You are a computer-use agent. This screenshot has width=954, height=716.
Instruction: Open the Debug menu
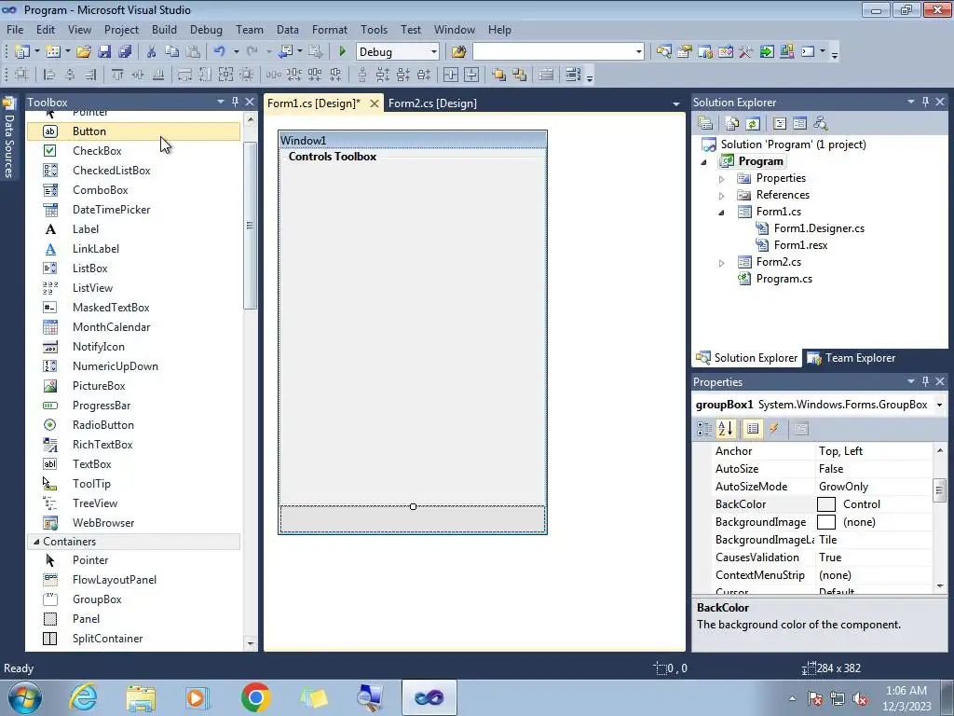click(x=206, y=29)
